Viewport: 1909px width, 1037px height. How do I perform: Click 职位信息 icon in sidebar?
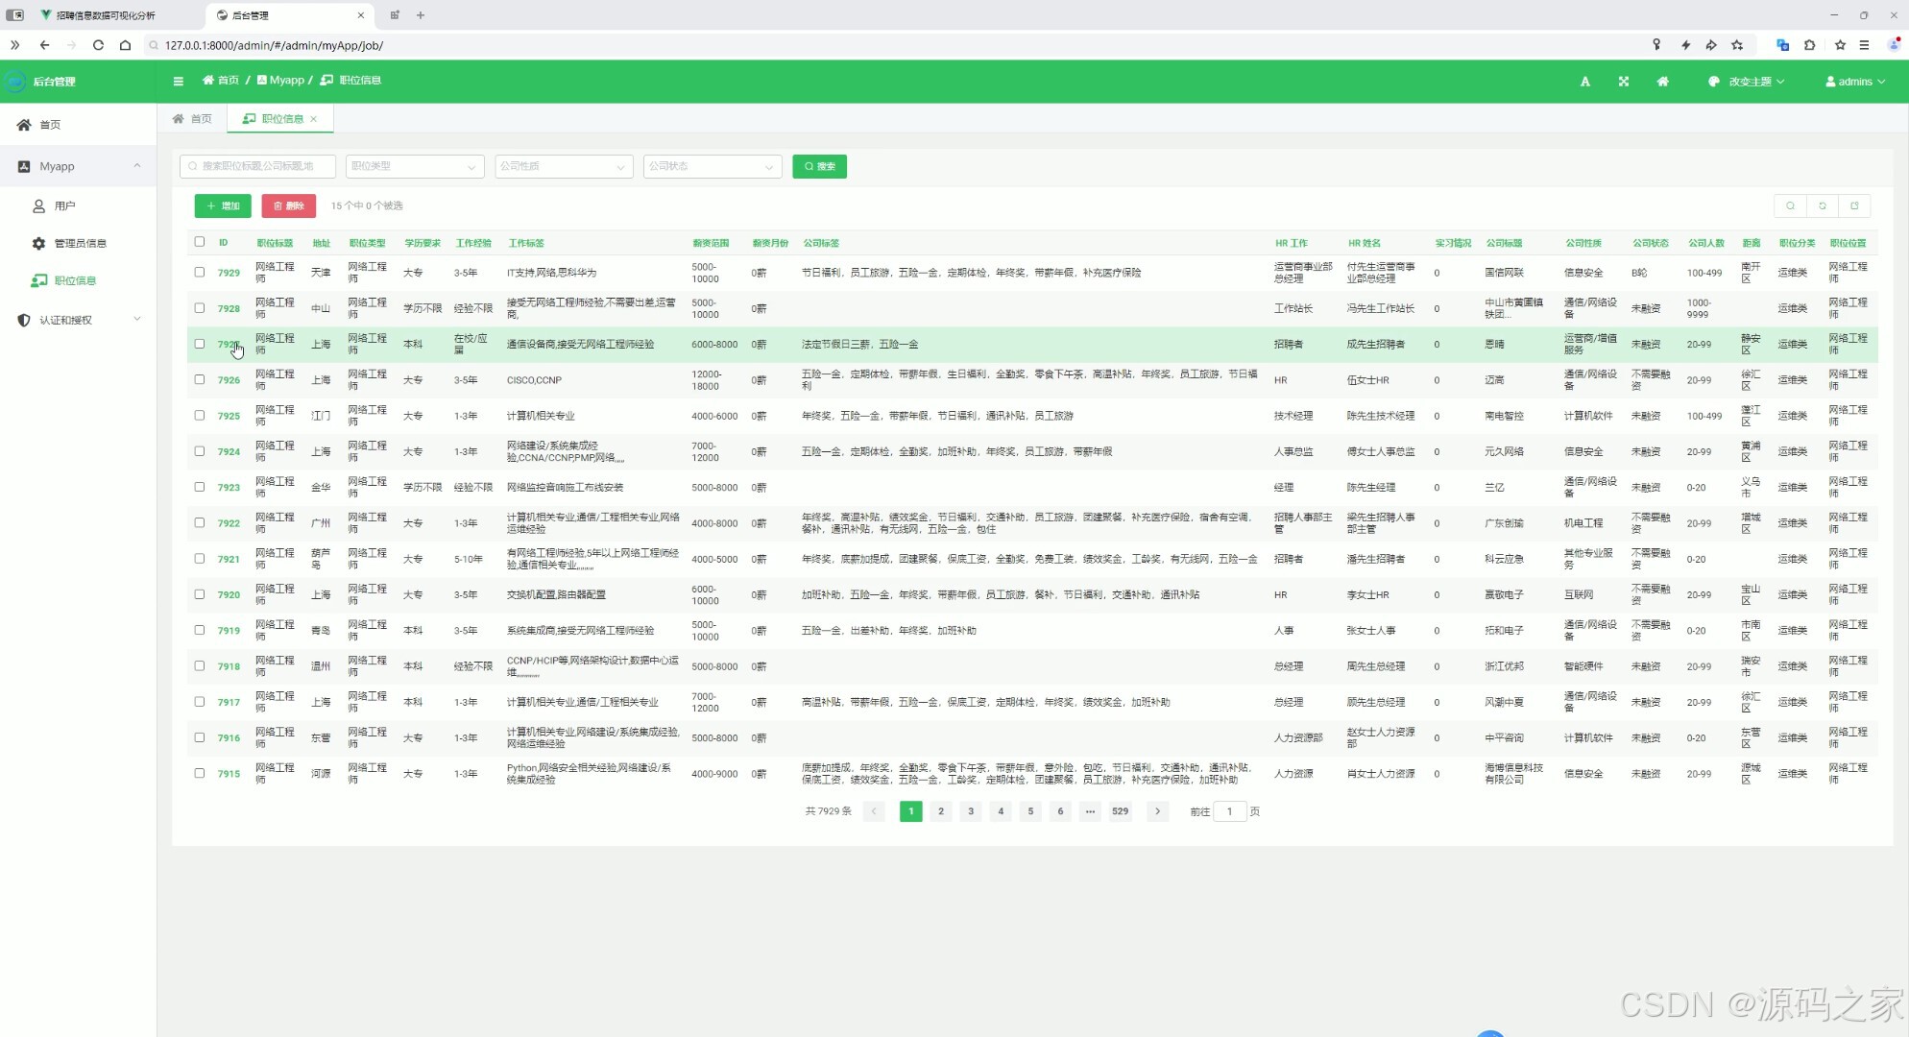click(x=39, y=281)
